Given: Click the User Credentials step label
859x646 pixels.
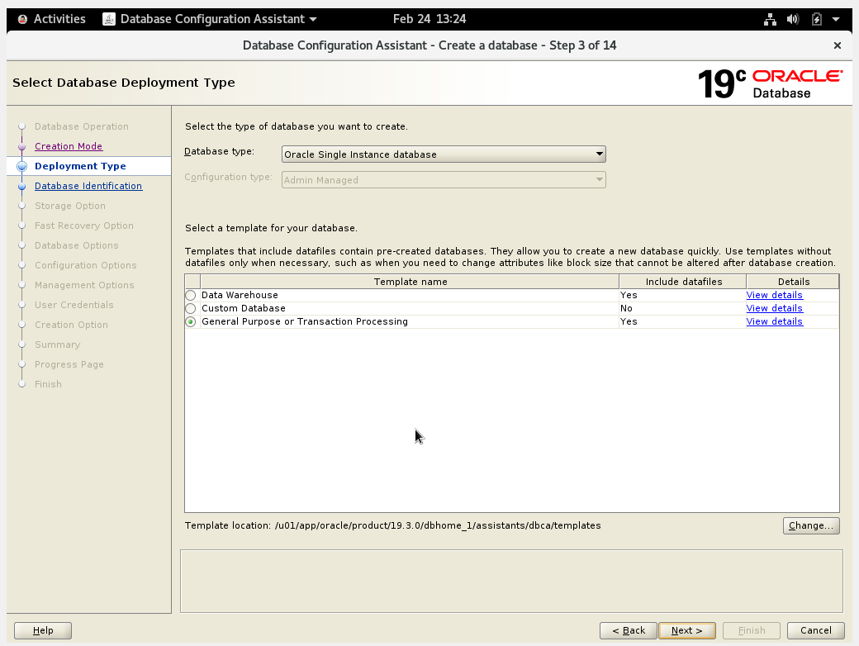Looking at the screenshot, I should (74, 305).
